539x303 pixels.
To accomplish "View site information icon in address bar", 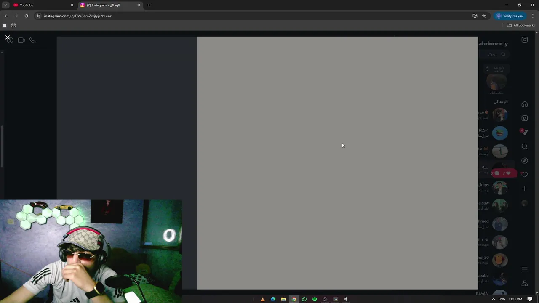I will (38, 16).
